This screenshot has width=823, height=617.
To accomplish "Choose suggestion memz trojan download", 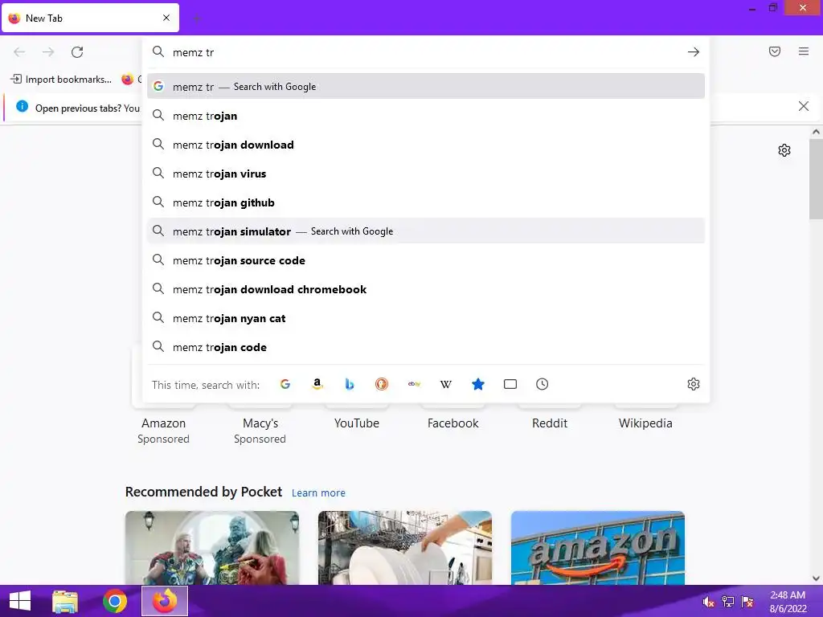I will click(x=426, y=145).
